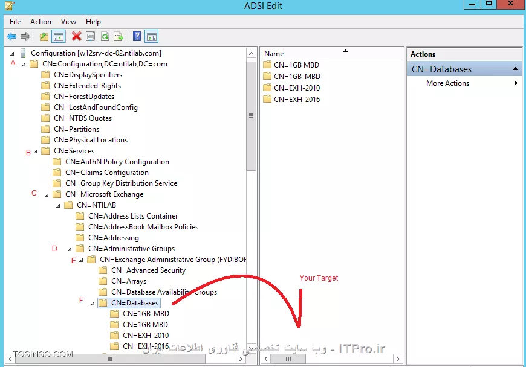This screenshot has width=526, height=367.
Task: Open the More Actions submenu
Action: click(465, 83)
